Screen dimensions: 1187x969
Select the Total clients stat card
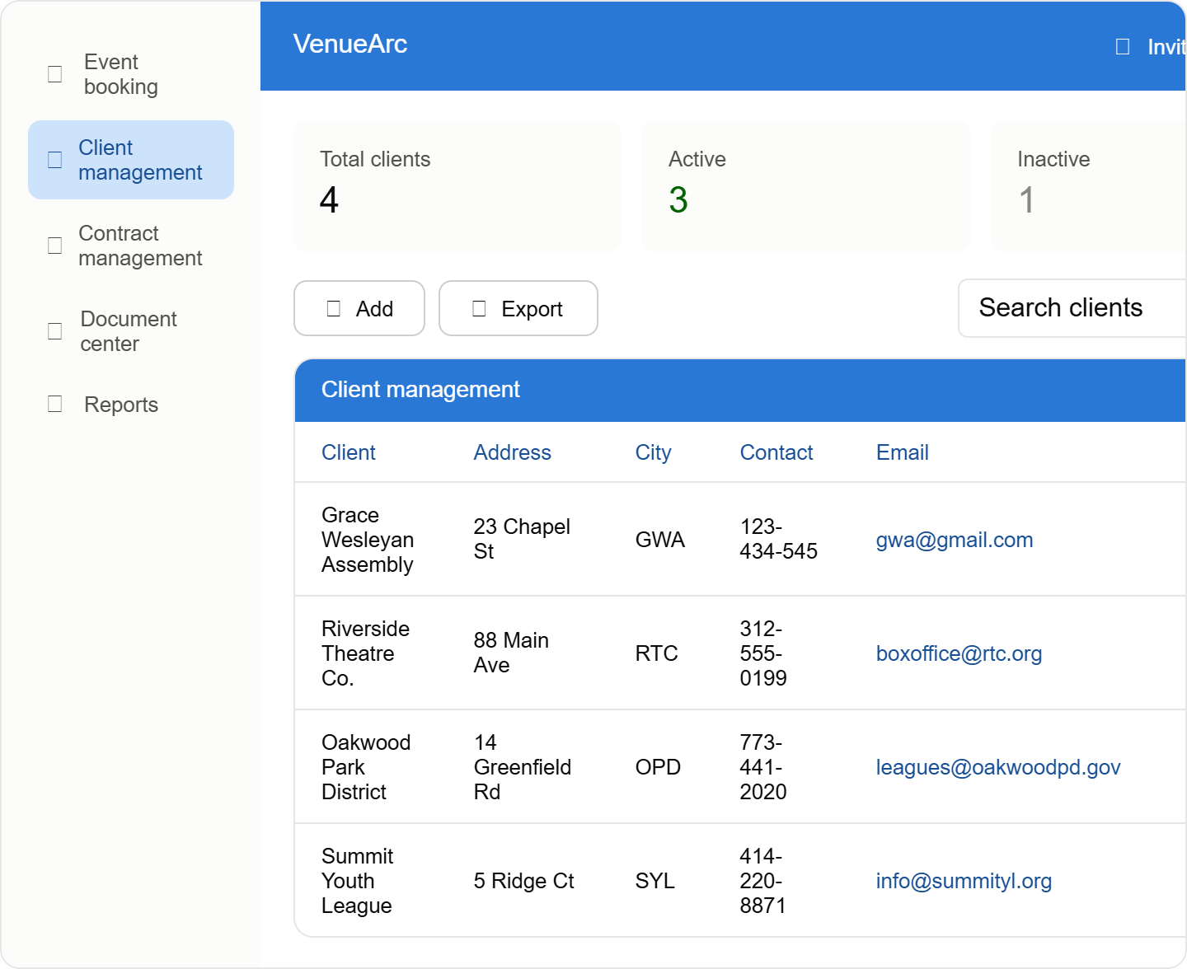(457, 186)
